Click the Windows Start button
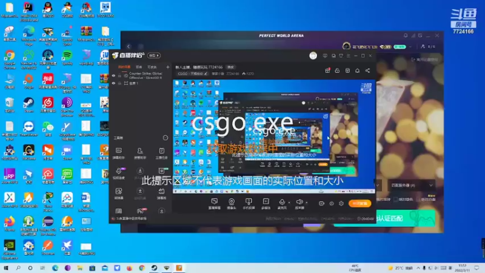Screen dimensions: 485x273 pyautogui.click(x=6, y=268)
